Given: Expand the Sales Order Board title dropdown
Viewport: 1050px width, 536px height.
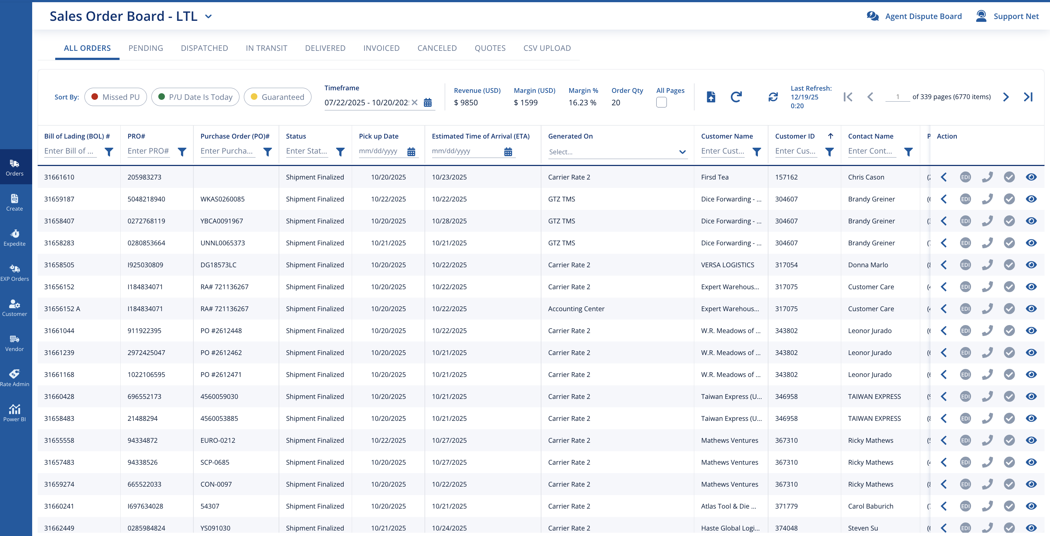Looking at the screenshot, I should (208, 17).
